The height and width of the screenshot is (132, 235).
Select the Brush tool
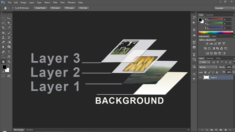9,33
